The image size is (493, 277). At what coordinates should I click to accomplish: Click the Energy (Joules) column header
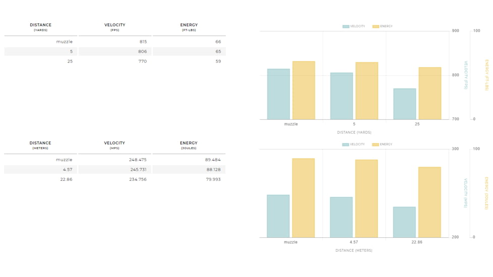click(x=189, y=145)
